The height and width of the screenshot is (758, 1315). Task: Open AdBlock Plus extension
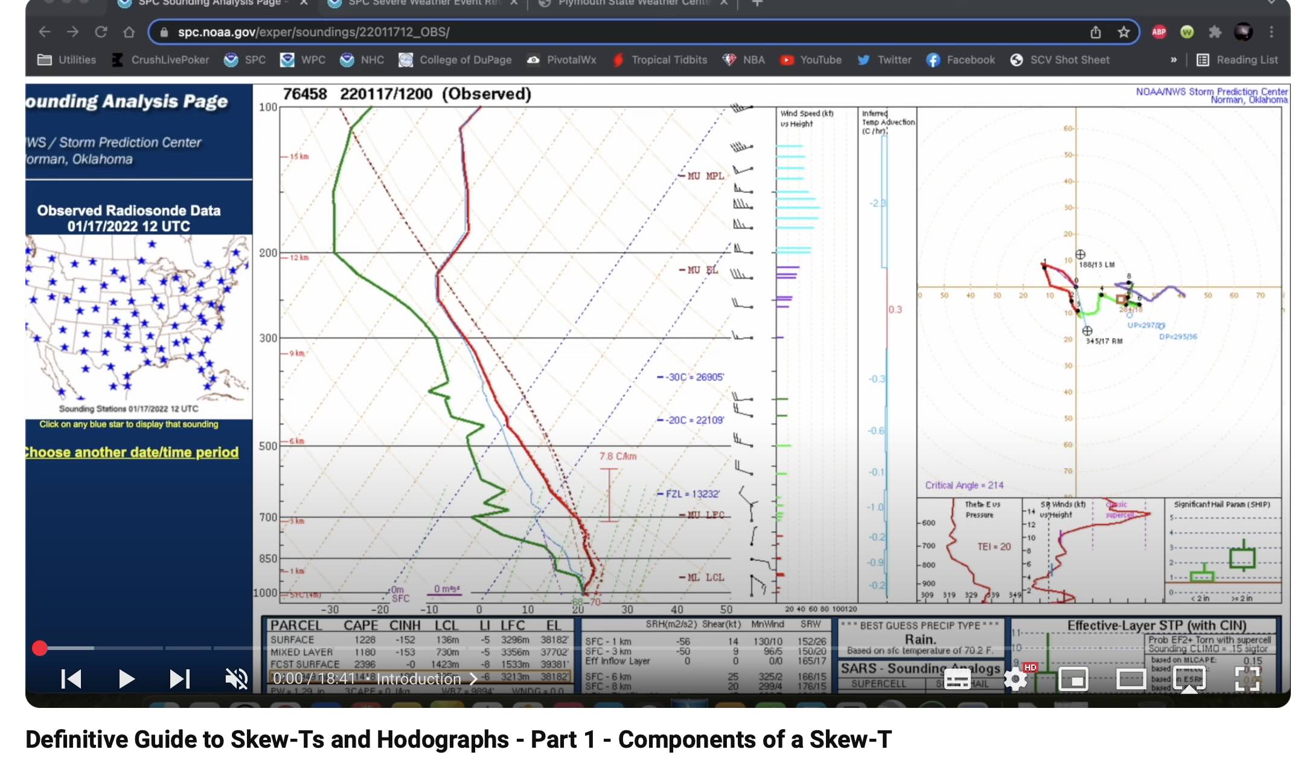(1159, 32)
